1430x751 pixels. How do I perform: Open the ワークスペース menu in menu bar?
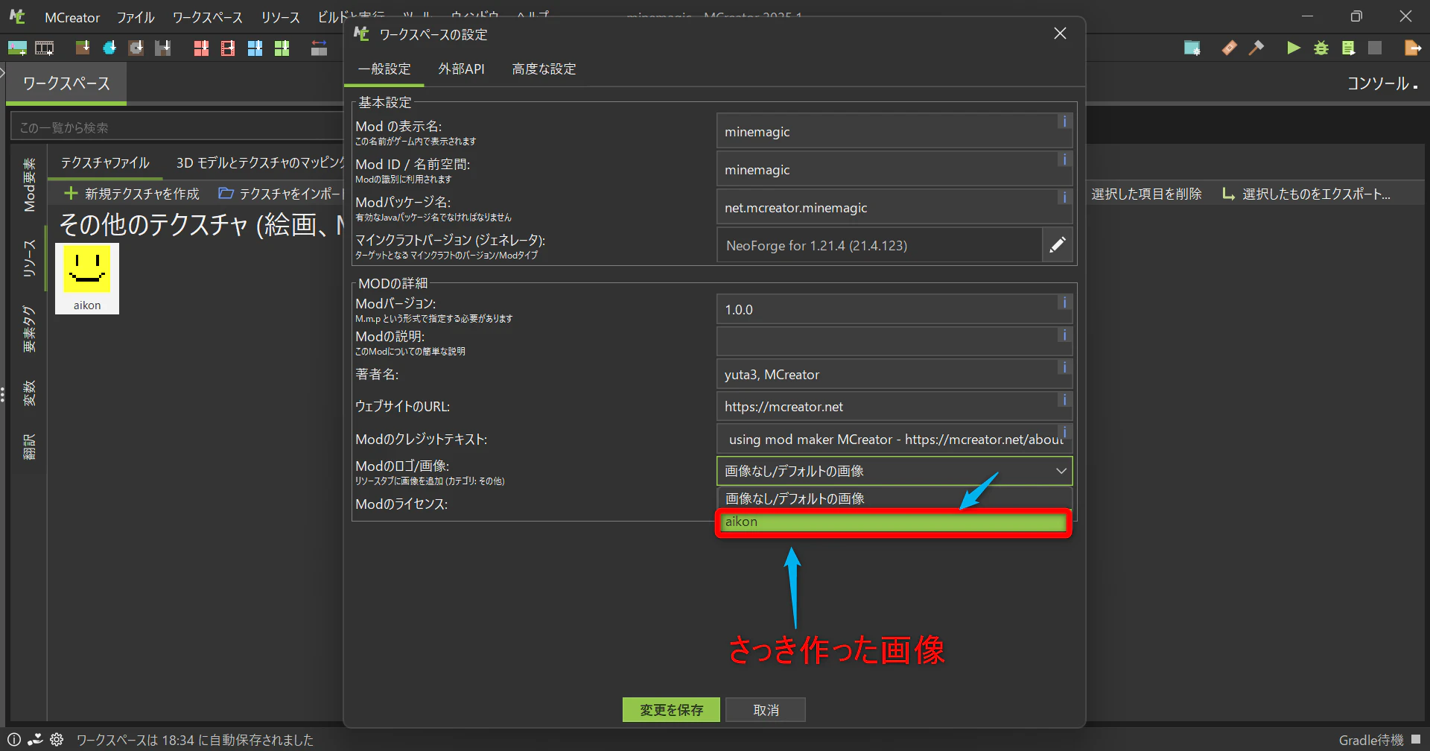[x=208, y=17]
